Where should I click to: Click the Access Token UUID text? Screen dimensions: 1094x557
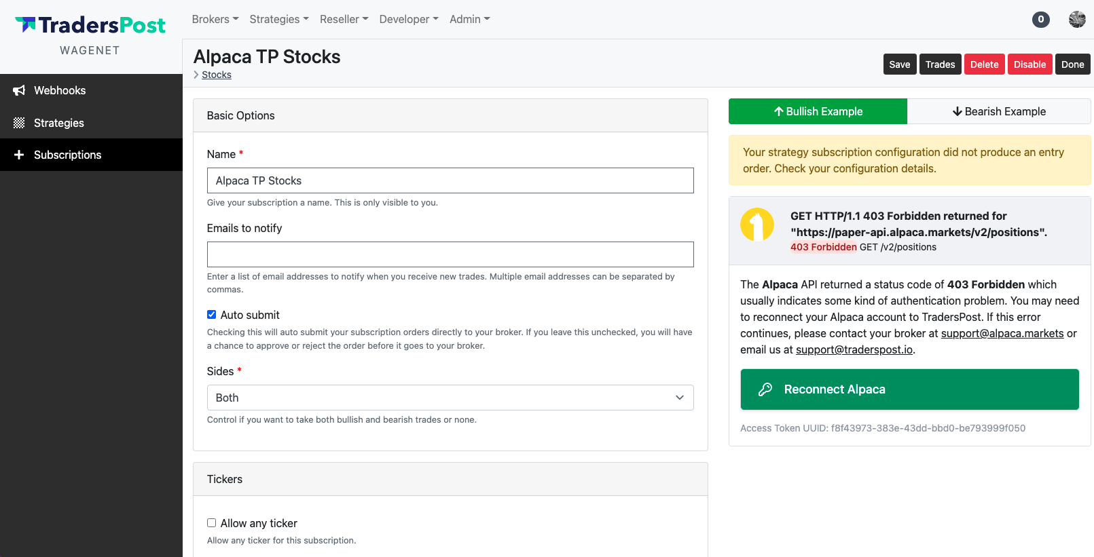point(883,428)
